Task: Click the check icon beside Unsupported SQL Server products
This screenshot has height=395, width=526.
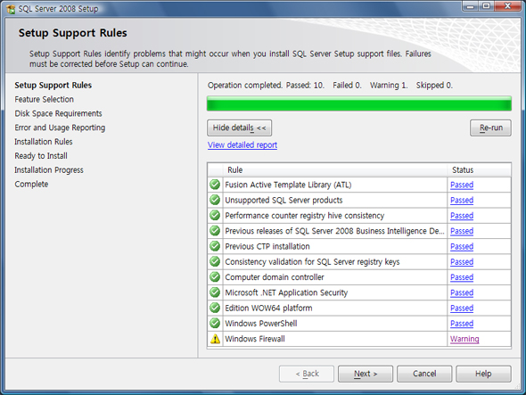Action: click(215, 200)
